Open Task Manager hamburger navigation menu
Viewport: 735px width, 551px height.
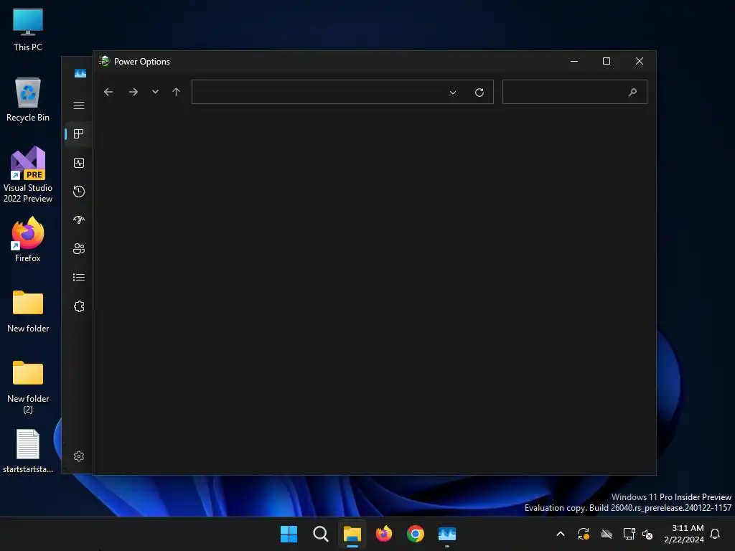79,105
